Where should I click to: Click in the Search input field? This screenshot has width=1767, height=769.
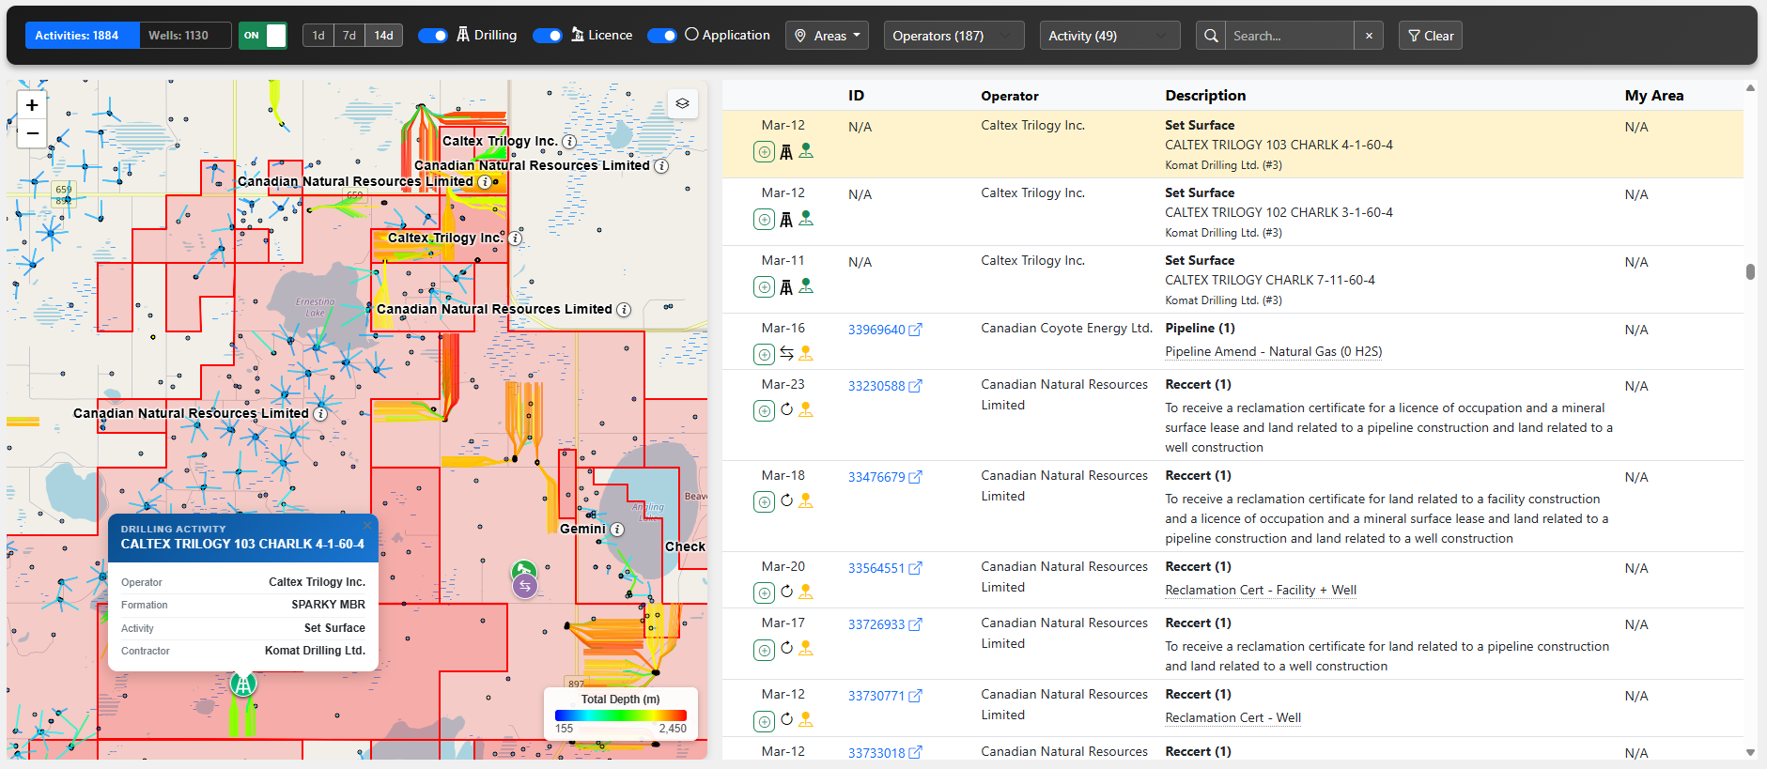[x=1290, y=36]
